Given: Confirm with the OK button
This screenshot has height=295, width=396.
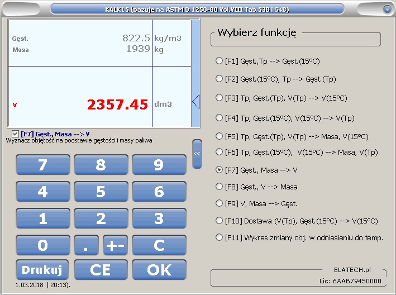Looking at the screenshot, I should coord(159,270).
